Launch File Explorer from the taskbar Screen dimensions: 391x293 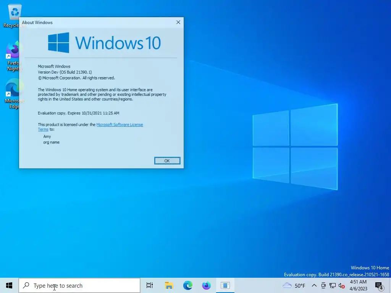coord(169,285)
